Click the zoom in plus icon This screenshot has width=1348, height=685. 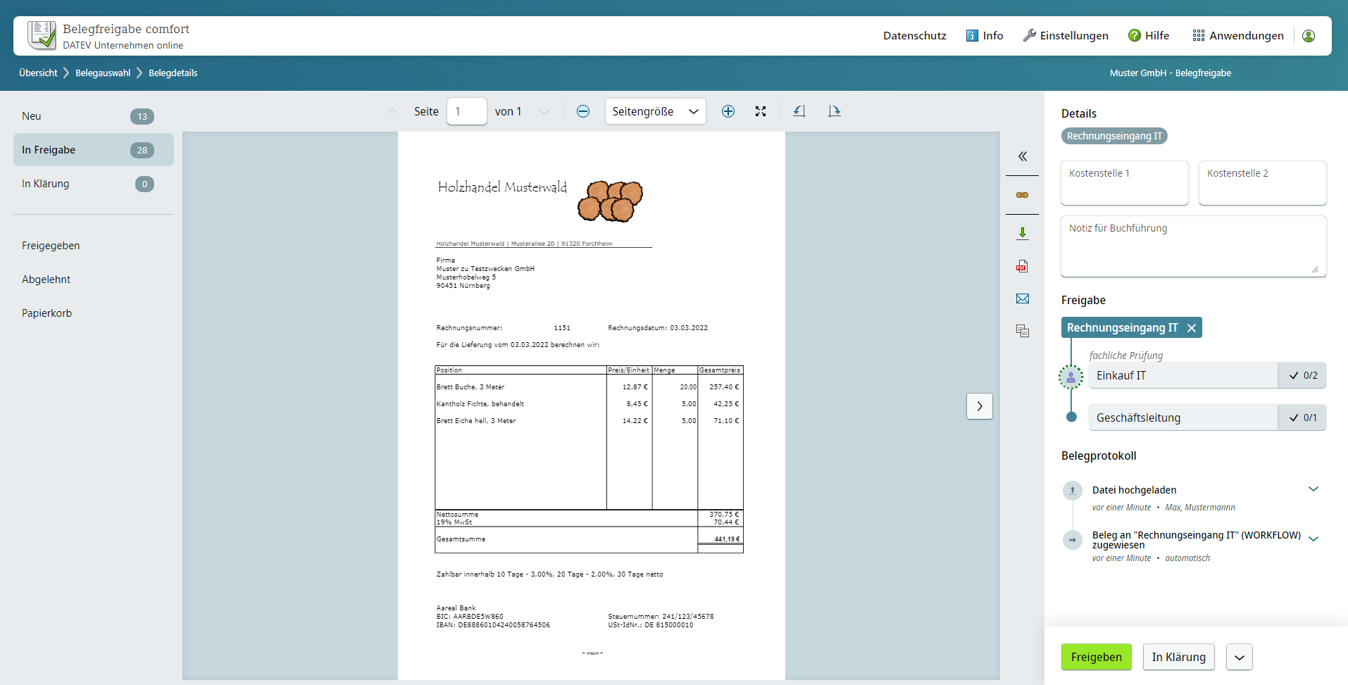pyautogui.click(x=728, y=111)
